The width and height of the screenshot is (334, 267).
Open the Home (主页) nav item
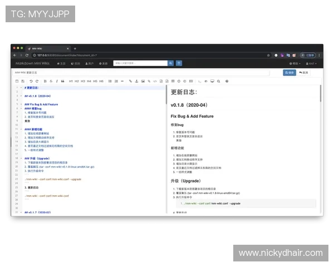[x=61, y=63]
